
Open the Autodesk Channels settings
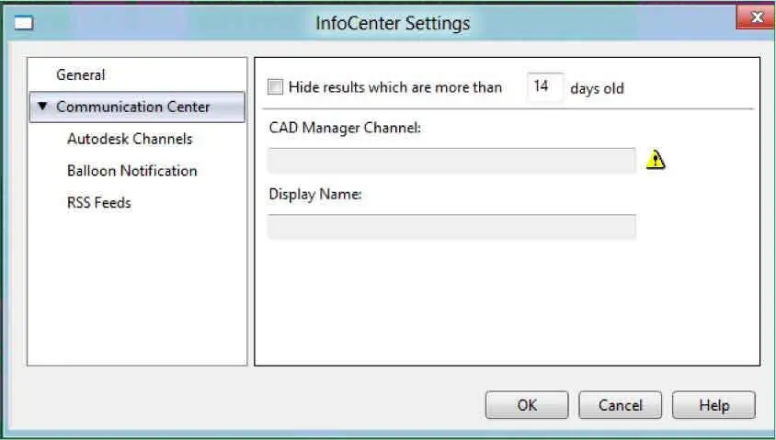pyautogui.click(x=130, y=139)
